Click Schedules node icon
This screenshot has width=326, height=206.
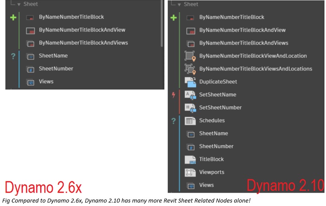190,121
